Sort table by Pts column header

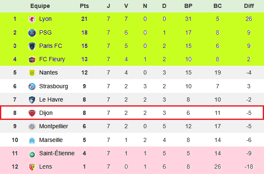[x=84, y=6]
